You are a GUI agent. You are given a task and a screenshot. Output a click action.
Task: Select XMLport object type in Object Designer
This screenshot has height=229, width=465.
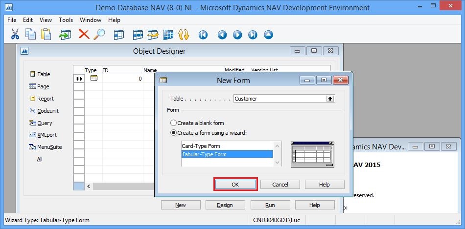pyautogui.click(x=43, y=135)
